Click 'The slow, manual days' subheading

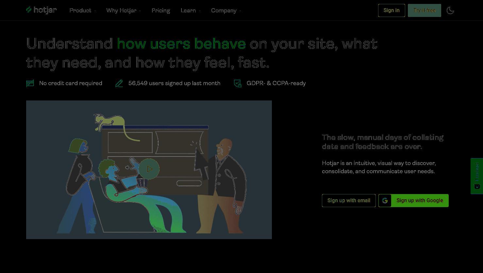(x=383, y=142)
